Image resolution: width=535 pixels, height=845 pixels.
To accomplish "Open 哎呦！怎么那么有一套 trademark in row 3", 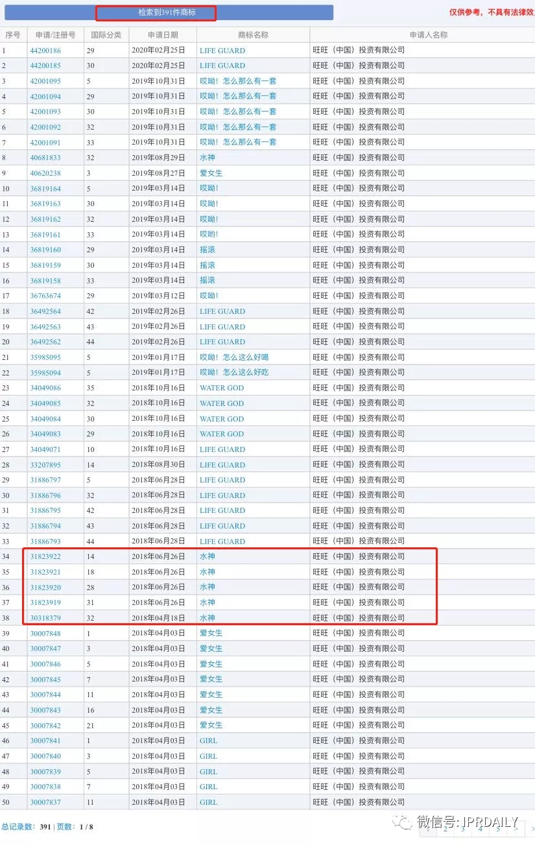I will coord(238,81).
